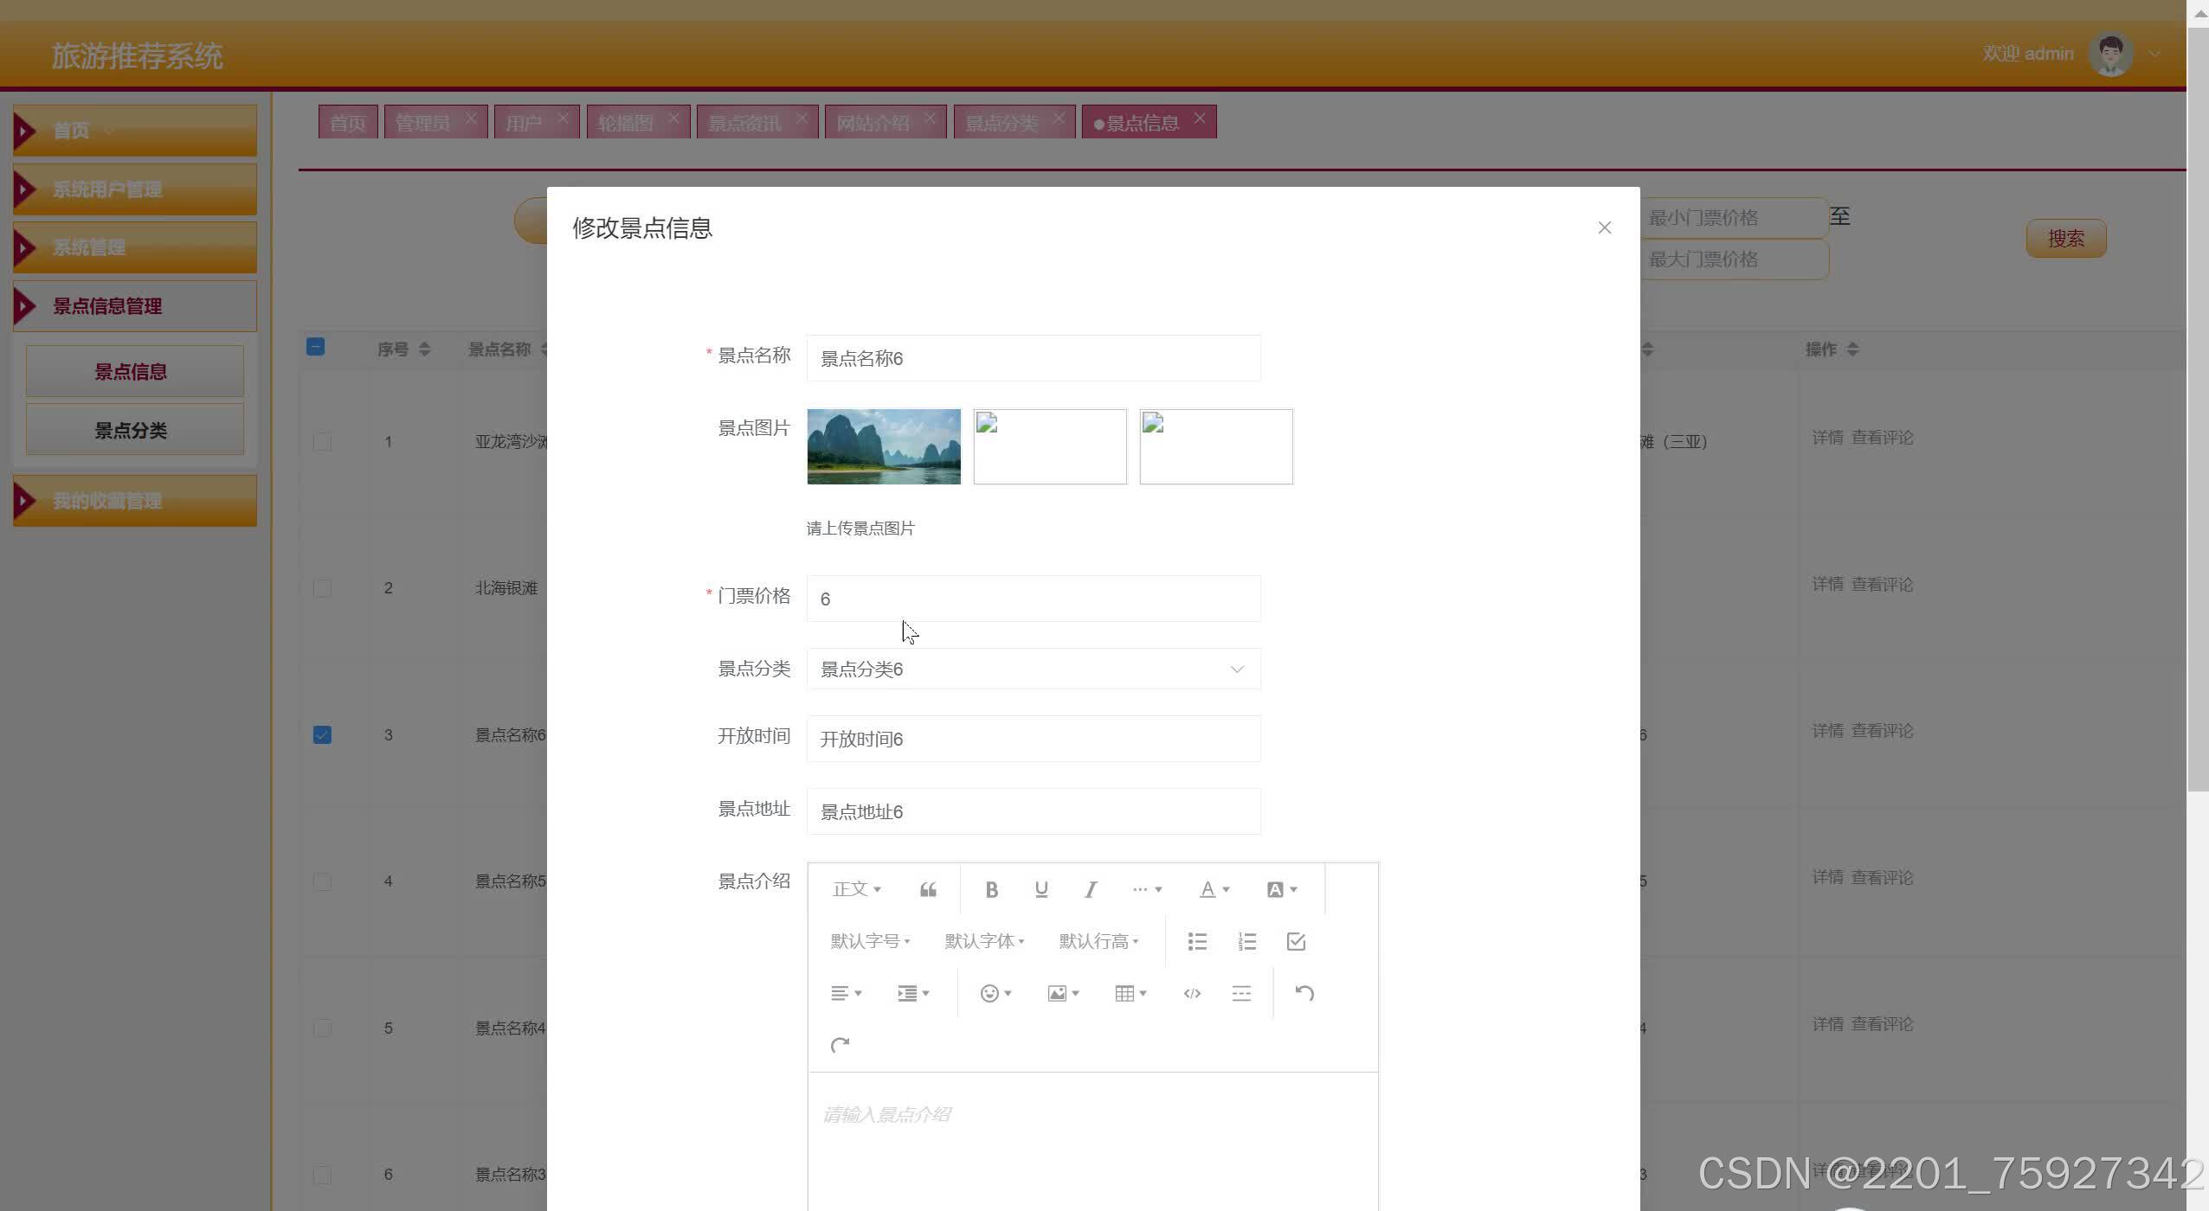2209x1211 pixels.
Task: Insert a code block
Action: [1192, 993]
